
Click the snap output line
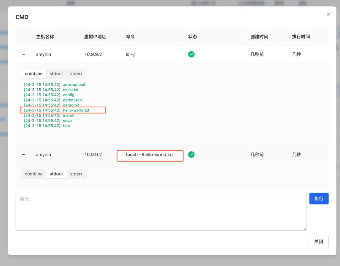(48, 121)
